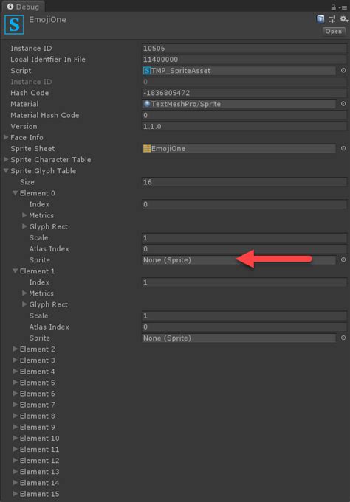This screenshot has width=350, height=502.
Task: Click Element 1 Index field
Action: (x=244, y=282)
